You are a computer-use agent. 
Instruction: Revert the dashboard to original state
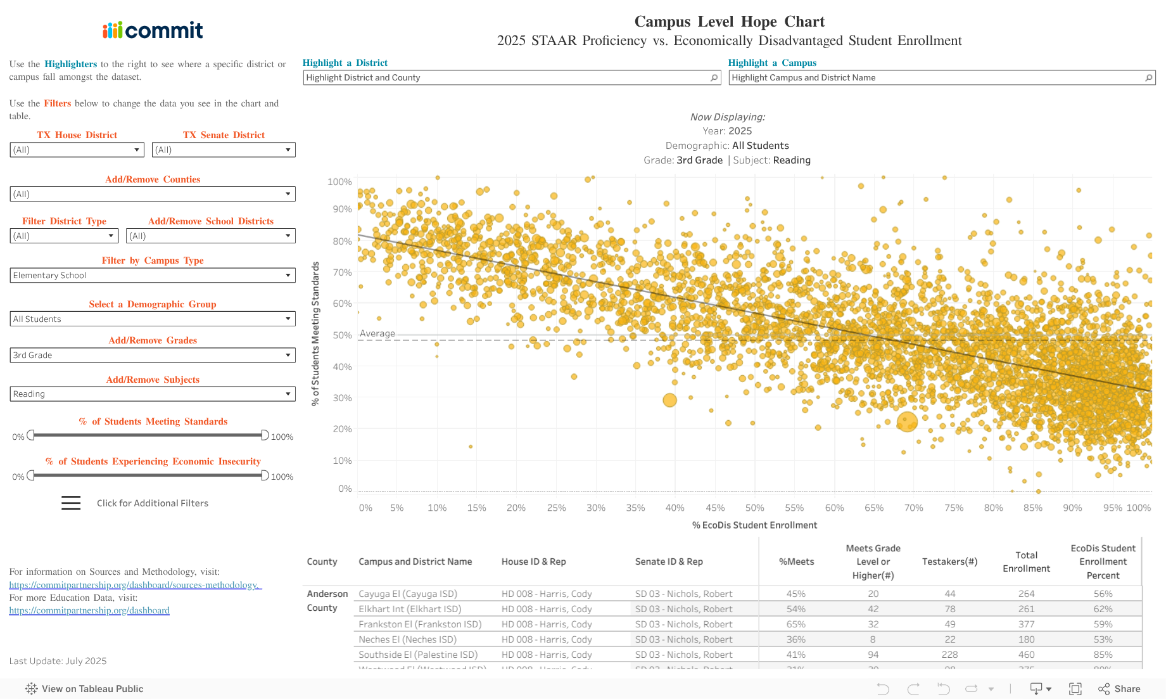[943, 689]
